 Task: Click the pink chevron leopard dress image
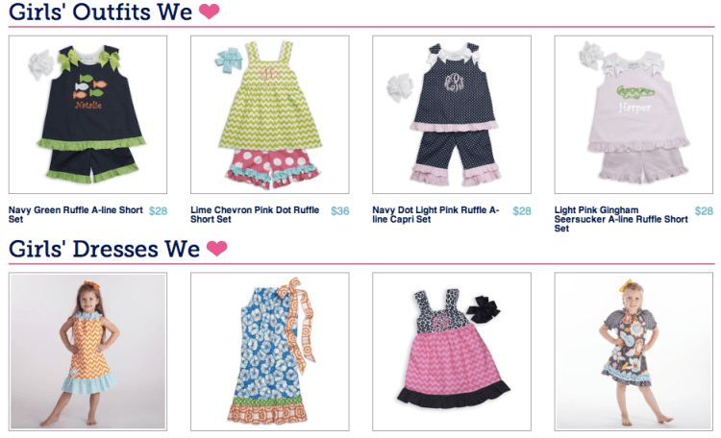tap(452, 352)
